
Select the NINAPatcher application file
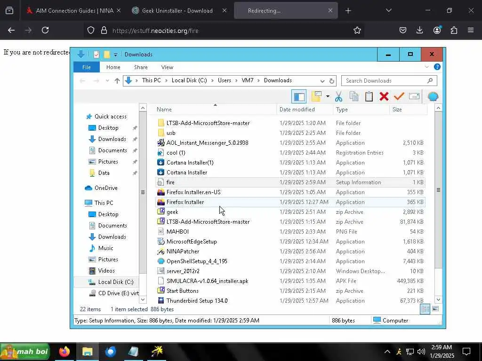point(183,251)
